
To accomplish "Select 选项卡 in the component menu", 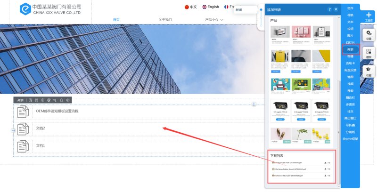I will coord(350,63).
